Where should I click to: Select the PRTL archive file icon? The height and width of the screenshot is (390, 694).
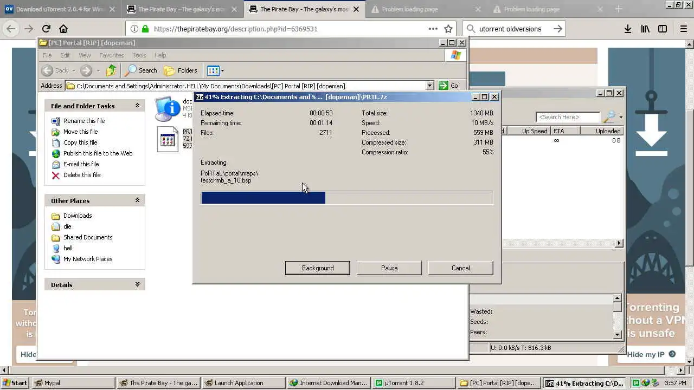pyautogui.click(x=168, y=140)
